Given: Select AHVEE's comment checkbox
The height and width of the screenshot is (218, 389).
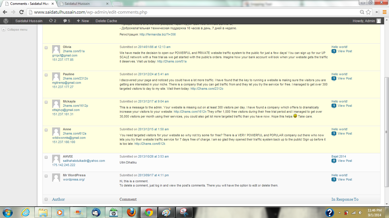Looking at the screenshot, I should pos(46,157).
